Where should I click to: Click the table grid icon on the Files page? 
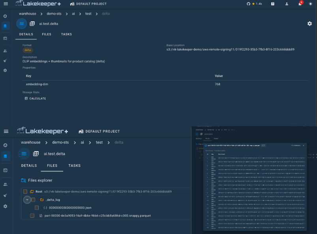tap(36, 154)
